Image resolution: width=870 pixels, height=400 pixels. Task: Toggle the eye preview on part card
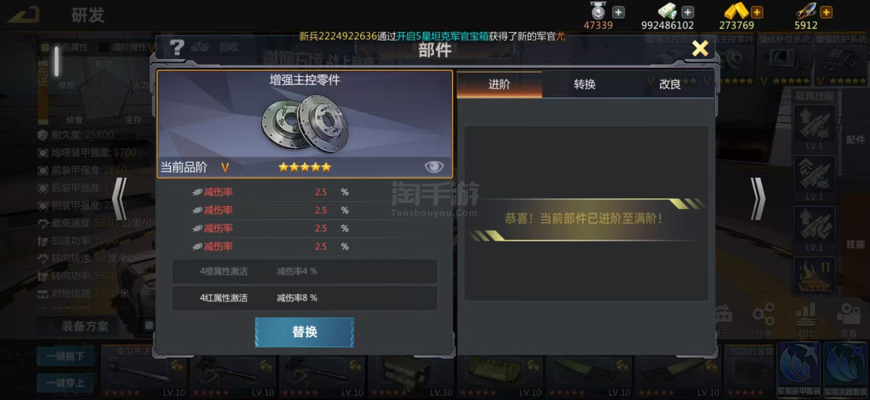tap(434, 167)
